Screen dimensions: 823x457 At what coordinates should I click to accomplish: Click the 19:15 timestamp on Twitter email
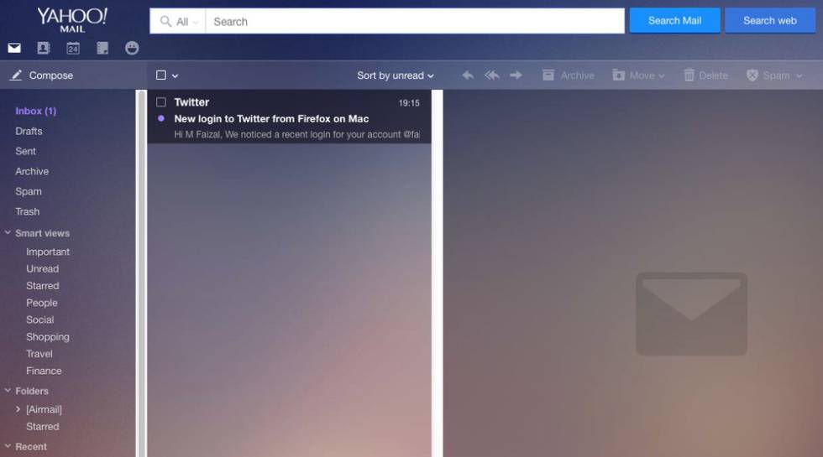(409, 103)
